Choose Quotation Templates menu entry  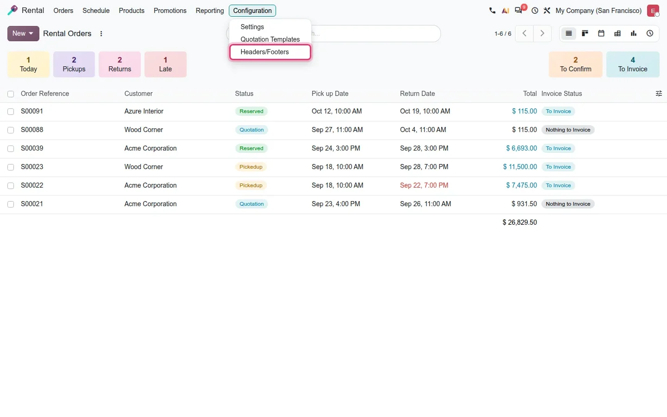(270, 39)
